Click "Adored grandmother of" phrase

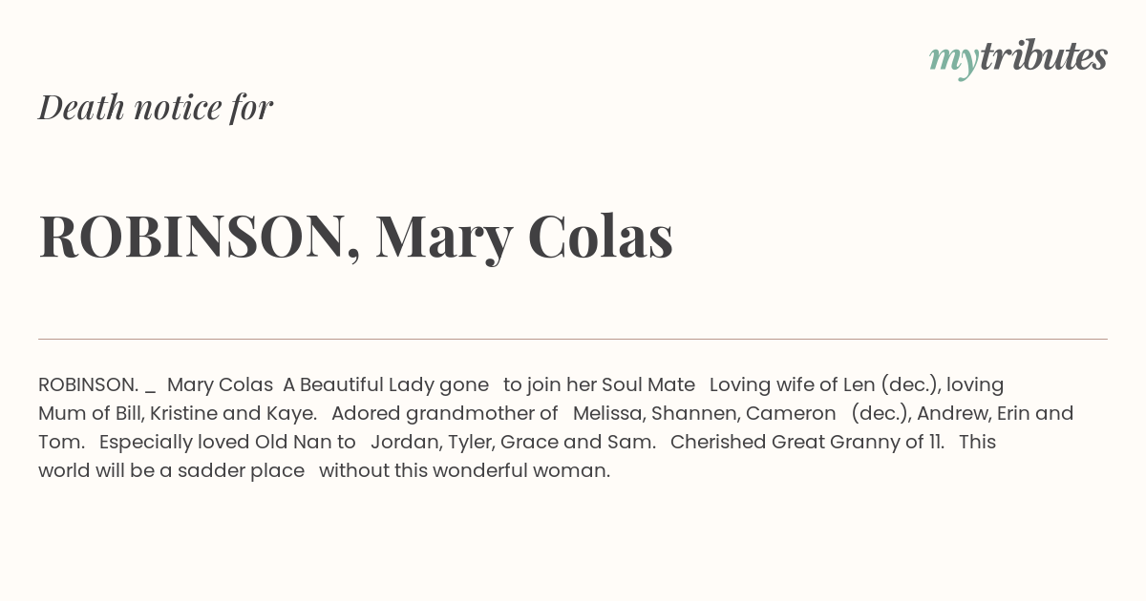(x=445, y=413)
